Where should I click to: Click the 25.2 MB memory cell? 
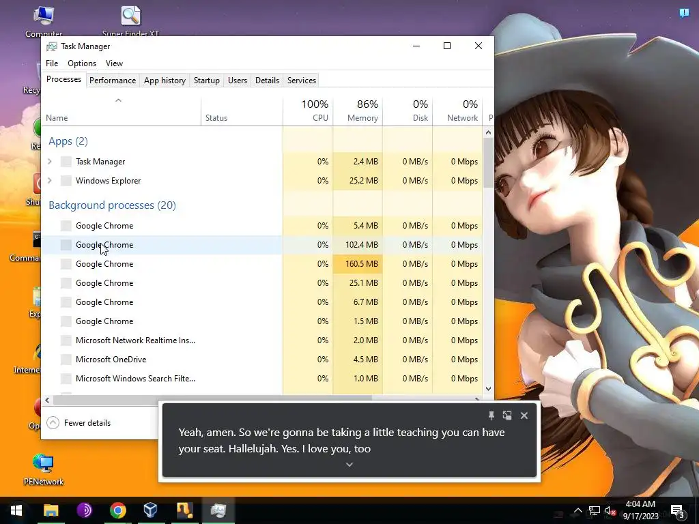point(358,180)
